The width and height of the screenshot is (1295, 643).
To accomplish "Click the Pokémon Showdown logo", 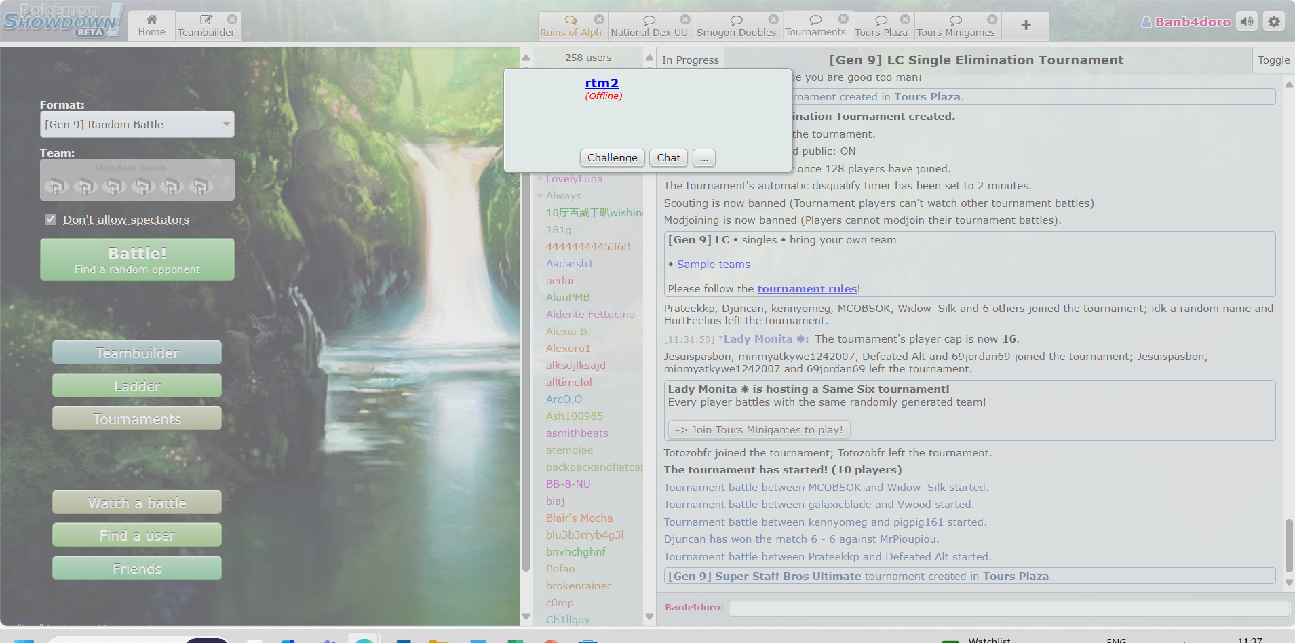I will tap(62, 20).
